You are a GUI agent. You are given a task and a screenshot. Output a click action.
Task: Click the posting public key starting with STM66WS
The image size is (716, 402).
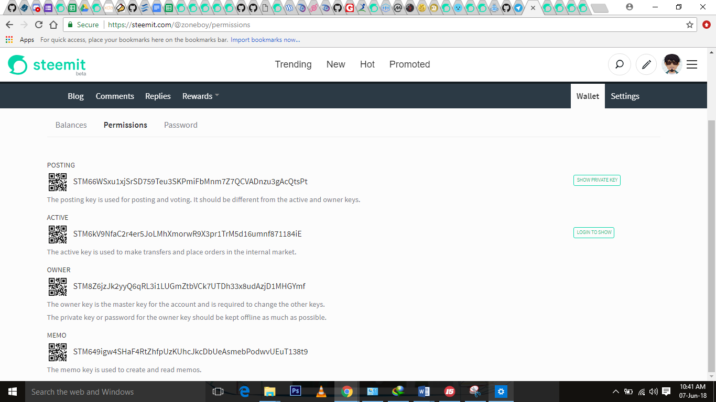(x=190, y=182)
